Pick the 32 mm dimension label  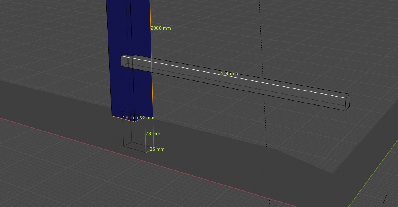[x=147, y=118]
